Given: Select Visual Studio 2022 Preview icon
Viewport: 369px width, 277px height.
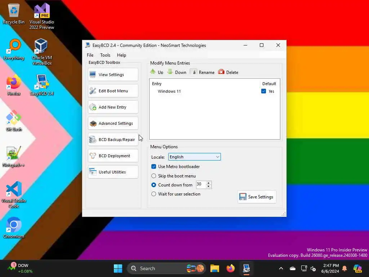Looking at the screenshot, I should pyautogui.click(x=42, y=17).
